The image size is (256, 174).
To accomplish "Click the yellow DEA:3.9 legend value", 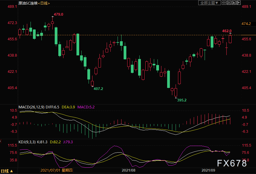I will coord(69,107).
